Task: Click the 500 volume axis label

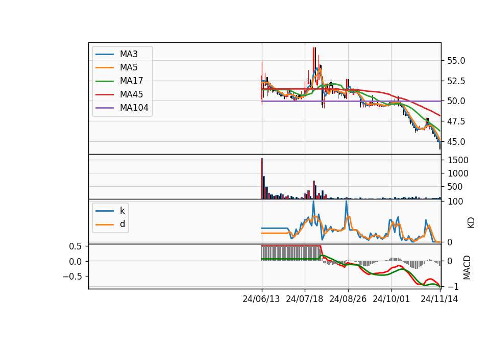Action: pyautogui.click(x=455, y=187)
